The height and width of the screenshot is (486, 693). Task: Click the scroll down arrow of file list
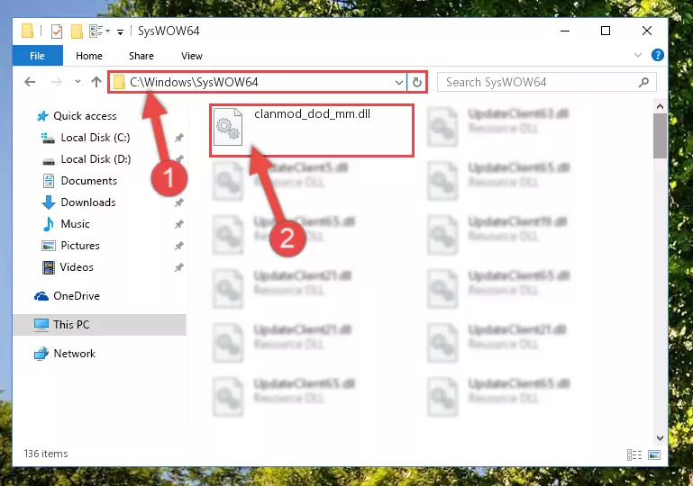[x=660, y=438]
